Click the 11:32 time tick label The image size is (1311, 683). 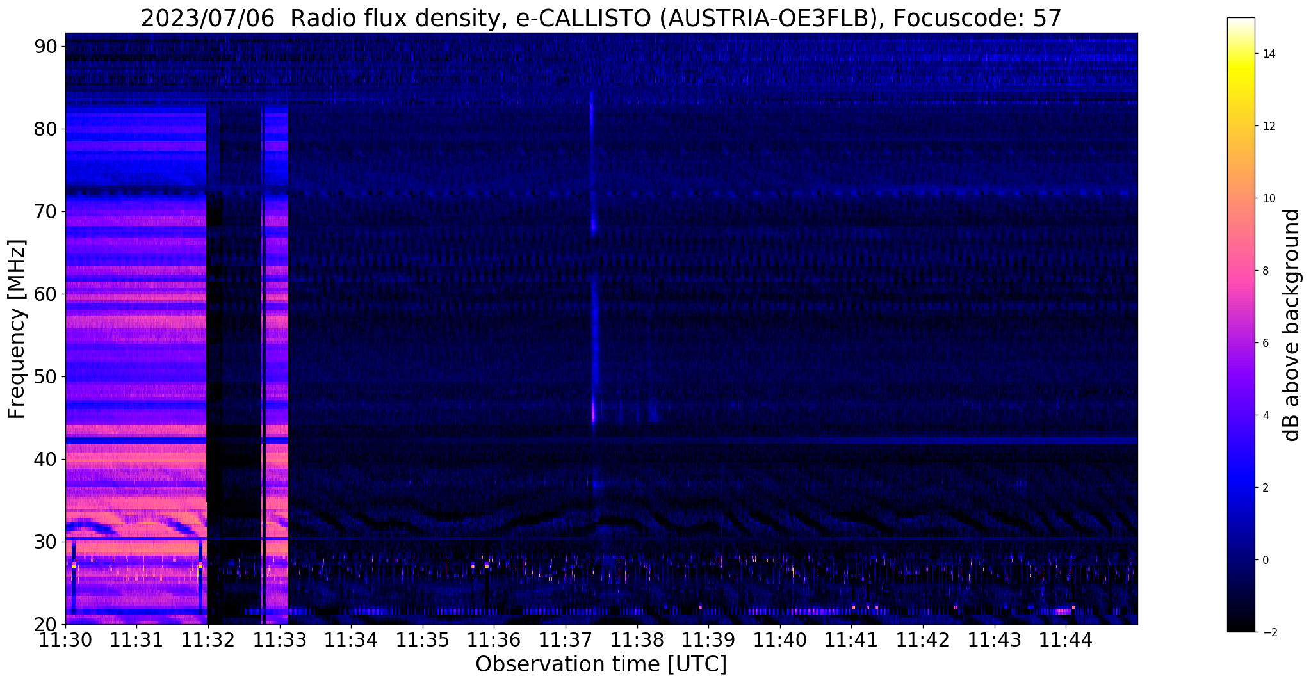pyautogui.click(x=208, y=639)
